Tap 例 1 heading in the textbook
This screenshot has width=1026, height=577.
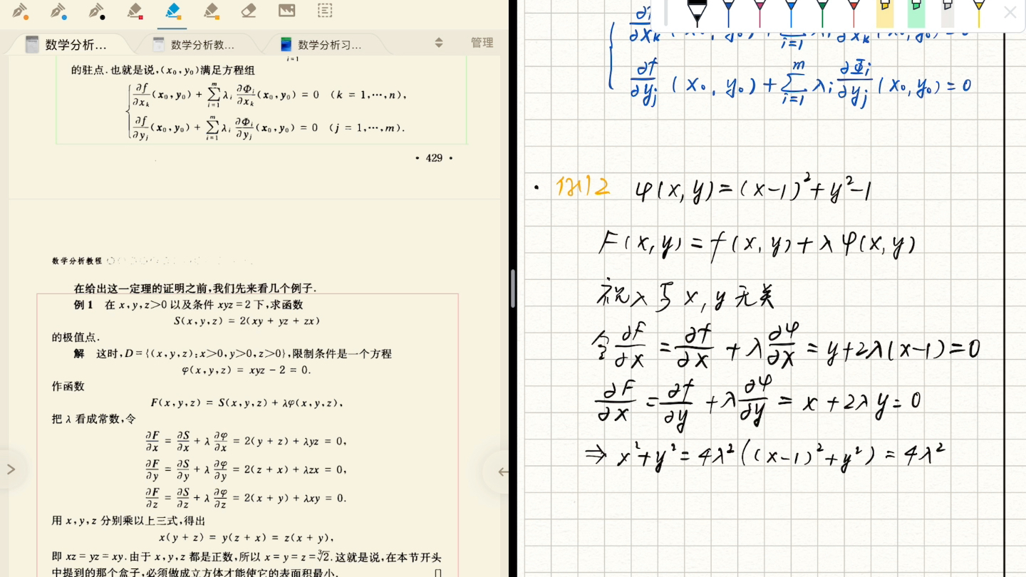(x=83, y=305)
